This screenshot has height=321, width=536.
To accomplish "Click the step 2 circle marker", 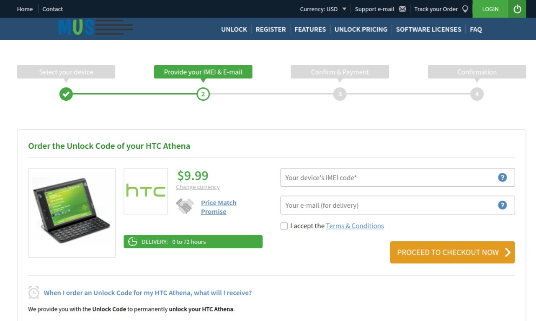I will pos(203,94).
